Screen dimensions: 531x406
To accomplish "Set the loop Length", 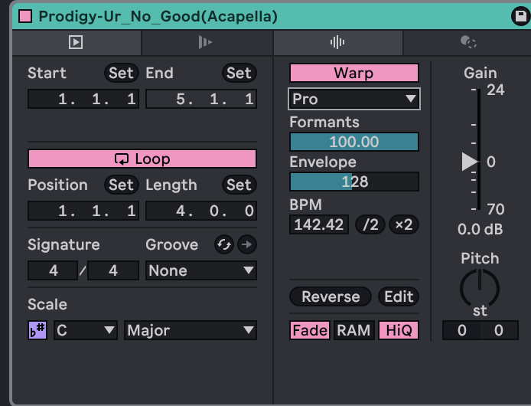I will [239, 185].
